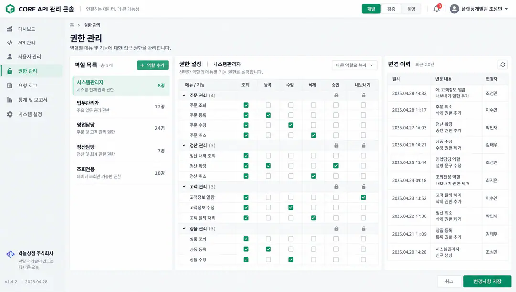Click the 요청 로그 document icon
516x292 pixels.
coord(10,86)
